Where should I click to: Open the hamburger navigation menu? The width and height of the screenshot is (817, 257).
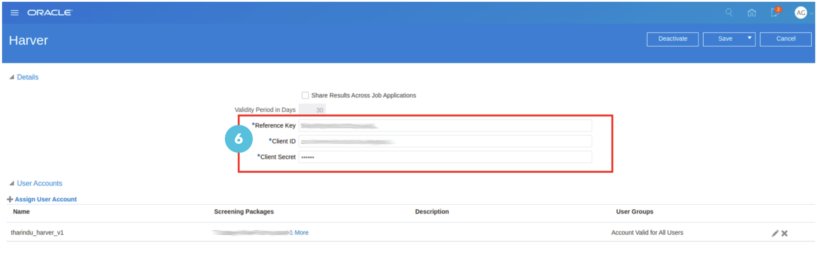click(14, 13)
